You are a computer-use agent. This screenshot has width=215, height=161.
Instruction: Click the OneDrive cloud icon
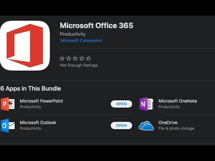click(x=146, y=126)
